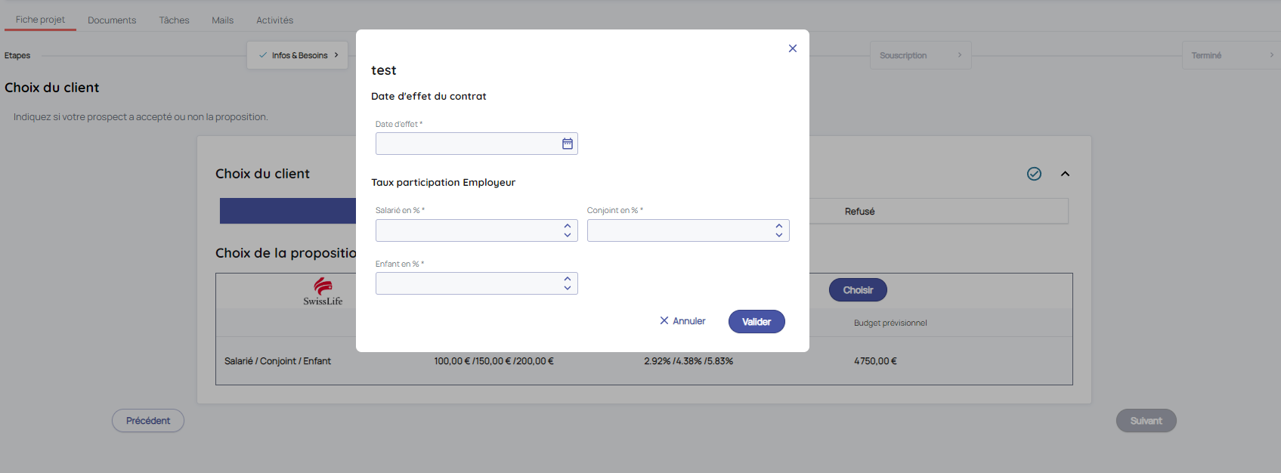The image size is (1281, 473).
Task: Open the Tâches tab
Action: click(174, 20)
